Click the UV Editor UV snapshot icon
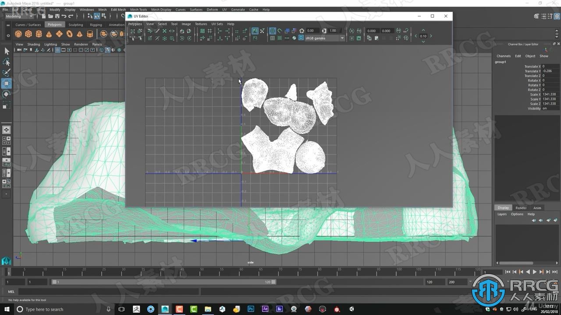561x315 pixels. pos(359,38)
